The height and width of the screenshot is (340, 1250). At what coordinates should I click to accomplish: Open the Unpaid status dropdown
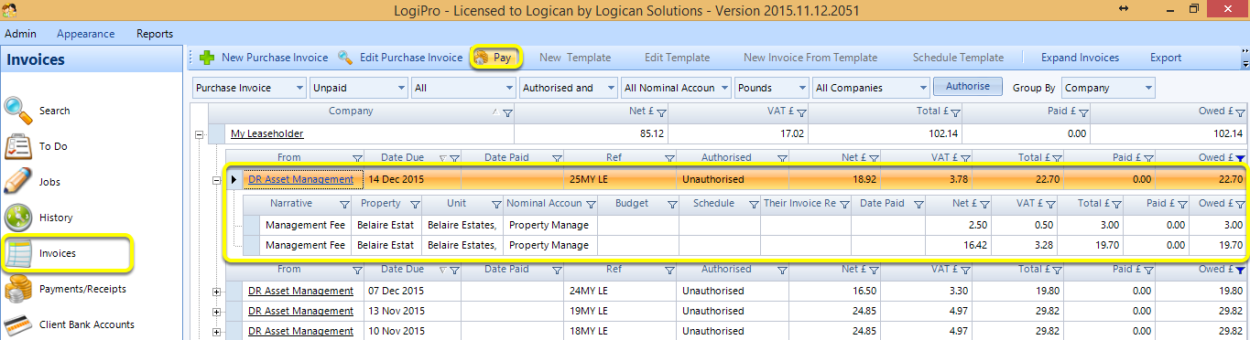coord(359,88)
